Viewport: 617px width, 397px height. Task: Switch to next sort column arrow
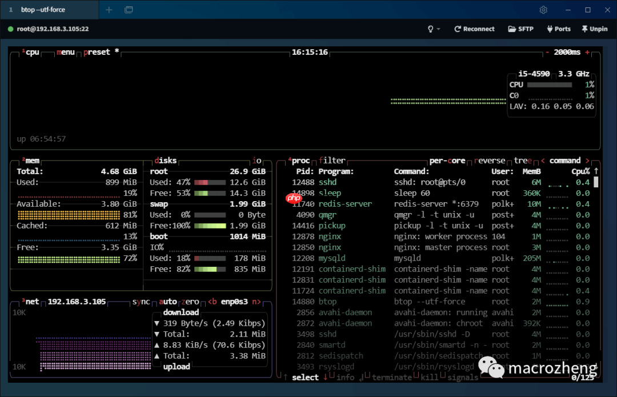tap(587, 161)
